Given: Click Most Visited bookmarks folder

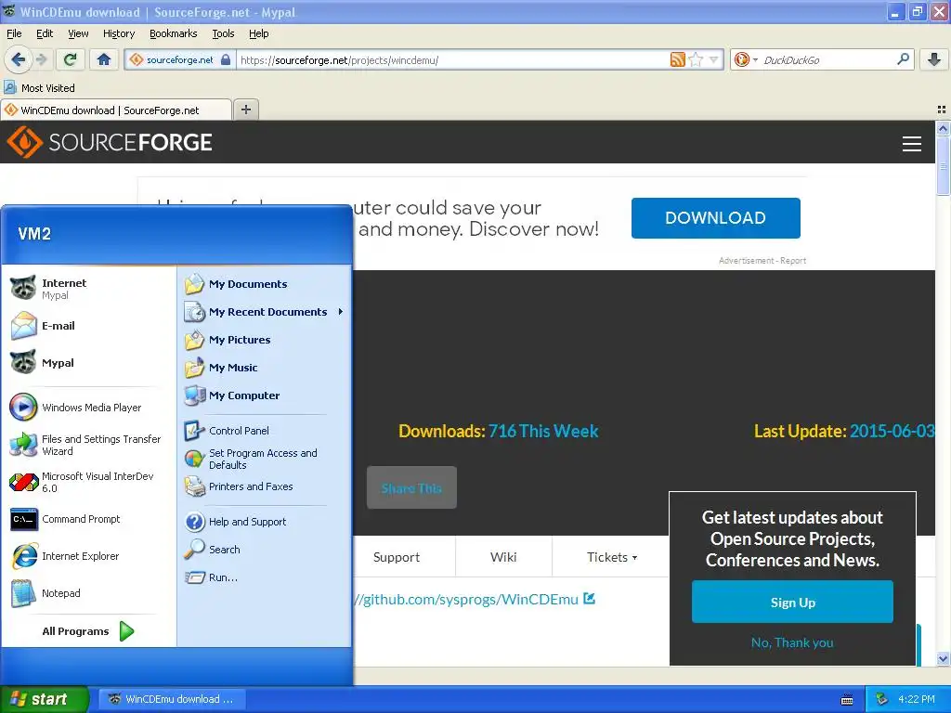Looking at the screenshot, I should [40, 88].
